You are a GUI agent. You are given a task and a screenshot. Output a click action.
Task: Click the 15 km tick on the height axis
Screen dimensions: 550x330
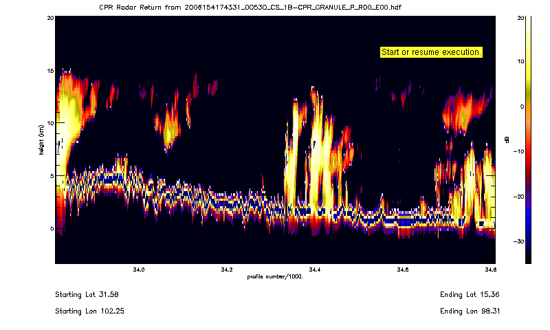(49, 71)
